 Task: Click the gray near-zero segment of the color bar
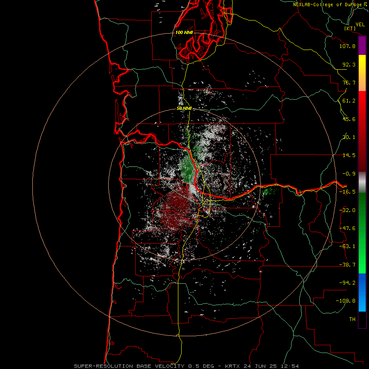tap(362, 182)
